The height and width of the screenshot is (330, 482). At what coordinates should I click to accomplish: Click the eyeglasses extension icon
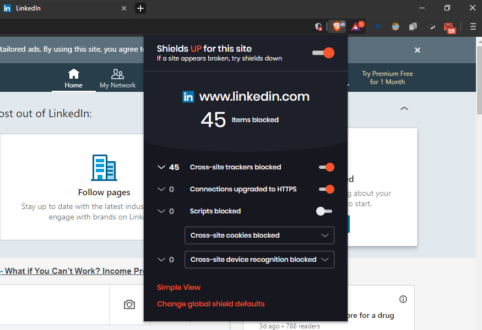coord(431,27)
